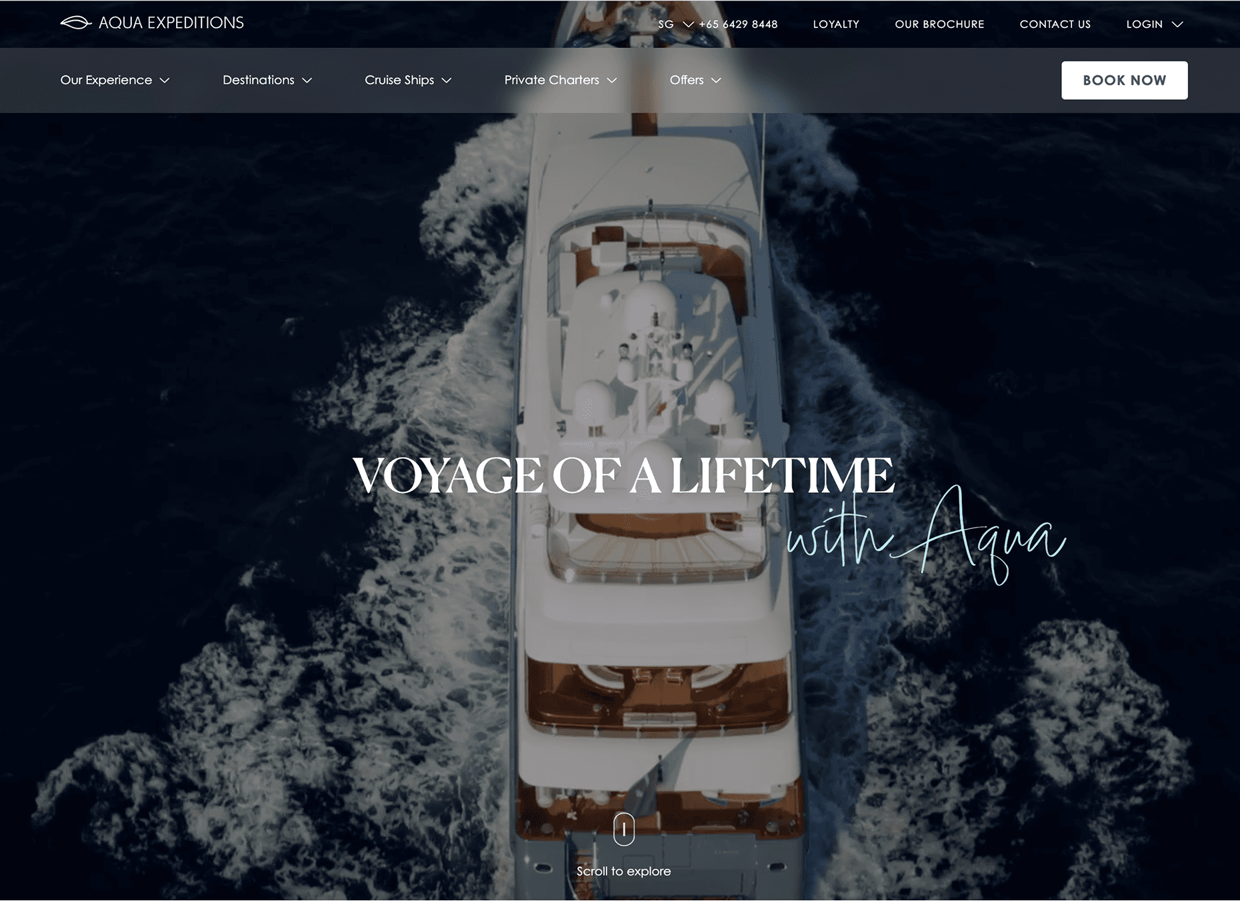Click the arrow beside Offers
1240x901 pixels.
[x=716, y=81]
